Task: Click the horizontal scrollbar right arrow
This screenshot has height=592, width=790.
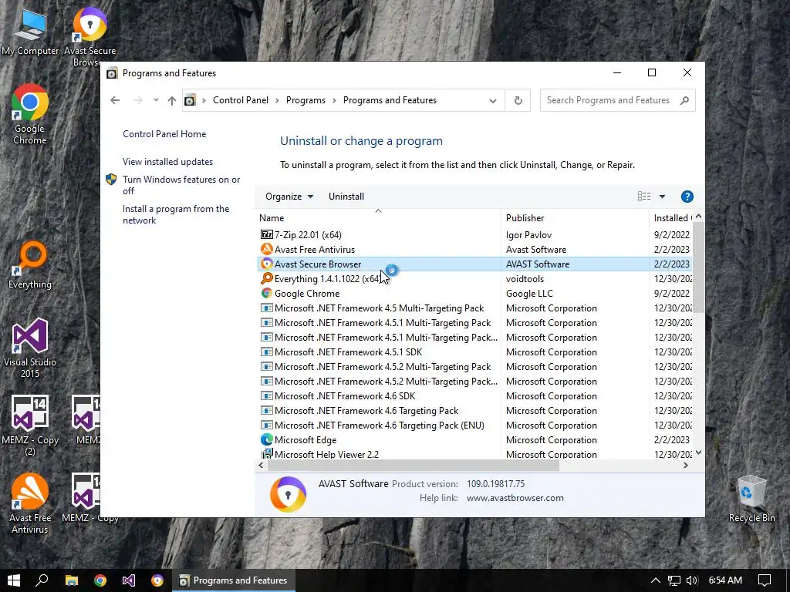Action: (x=685, y=465)
